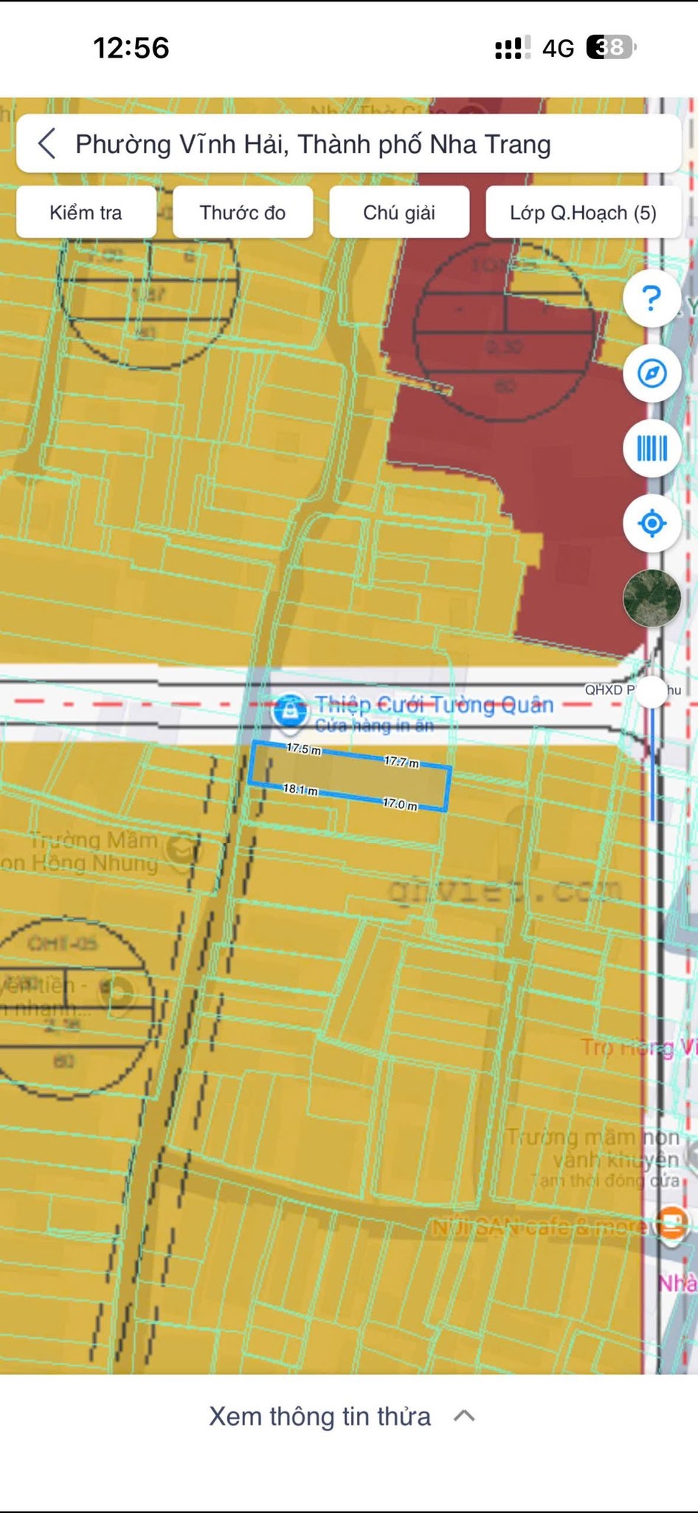Tap the upward chevron beside Xem thông tin thửa

click(464, 1416)
